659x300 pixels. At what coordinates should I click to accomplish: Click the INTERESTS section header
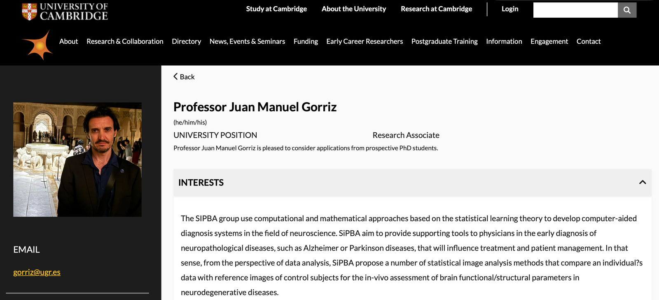tap(412, 183)
